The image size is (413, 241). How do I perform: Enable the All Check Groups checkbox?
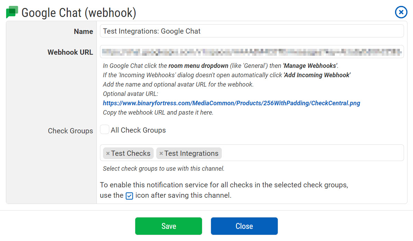(x=104, y=130)
